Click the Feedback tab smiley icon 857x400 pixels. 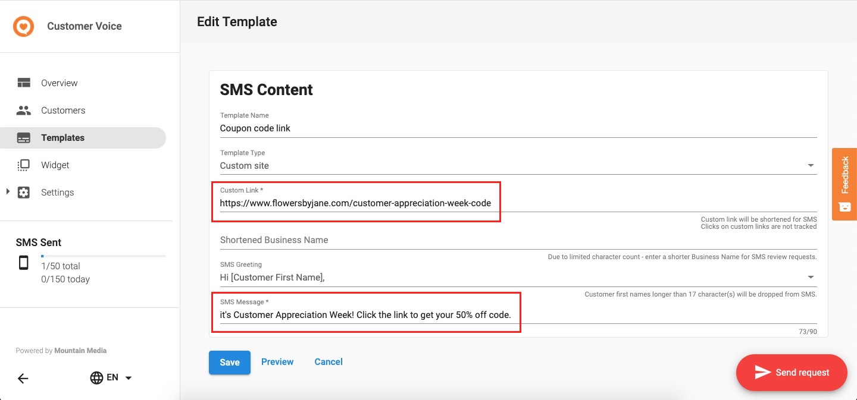(845, 206)
